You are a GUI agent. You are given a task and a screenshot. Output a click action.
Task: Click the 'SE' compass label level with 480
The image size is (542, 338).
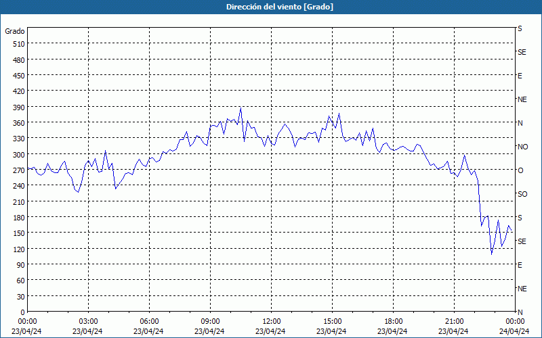[522, 52]
